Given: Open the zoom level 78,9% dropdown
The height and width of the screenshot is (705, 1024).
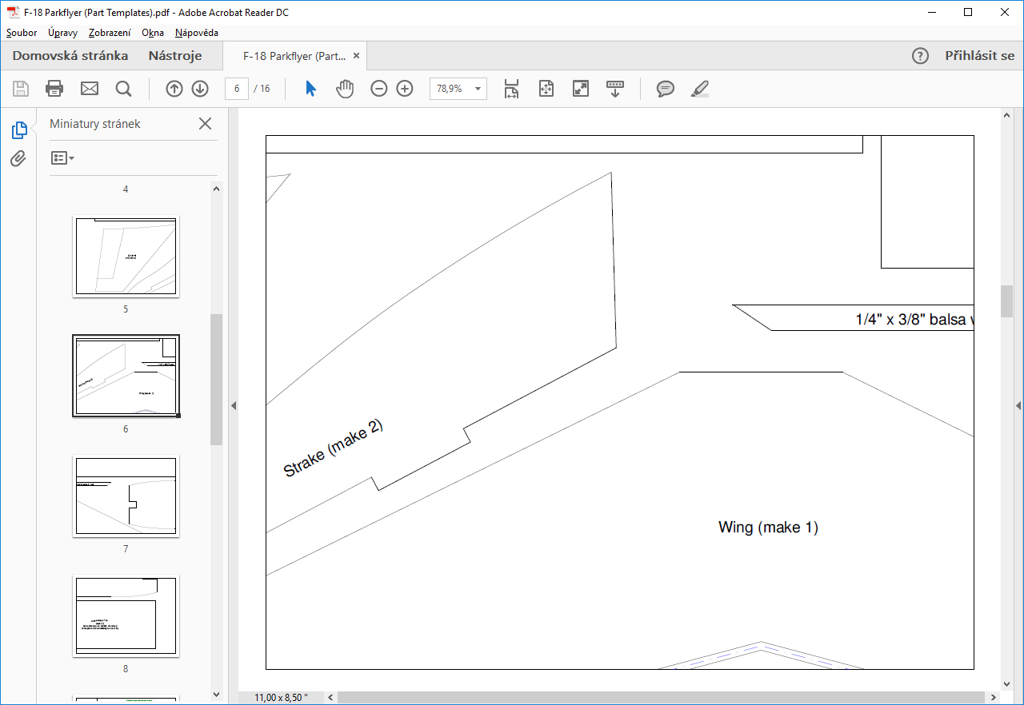Looking at the screenshot, I should point(458,89).
